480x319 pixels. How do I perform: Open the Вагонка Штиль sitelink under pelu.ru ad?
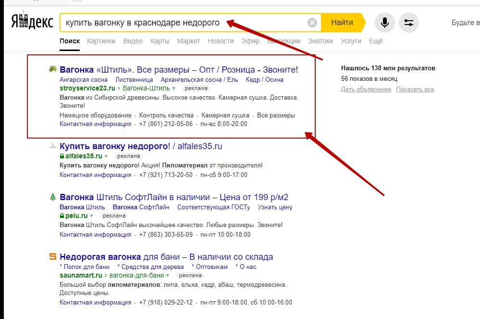click(x=82, y=207)
